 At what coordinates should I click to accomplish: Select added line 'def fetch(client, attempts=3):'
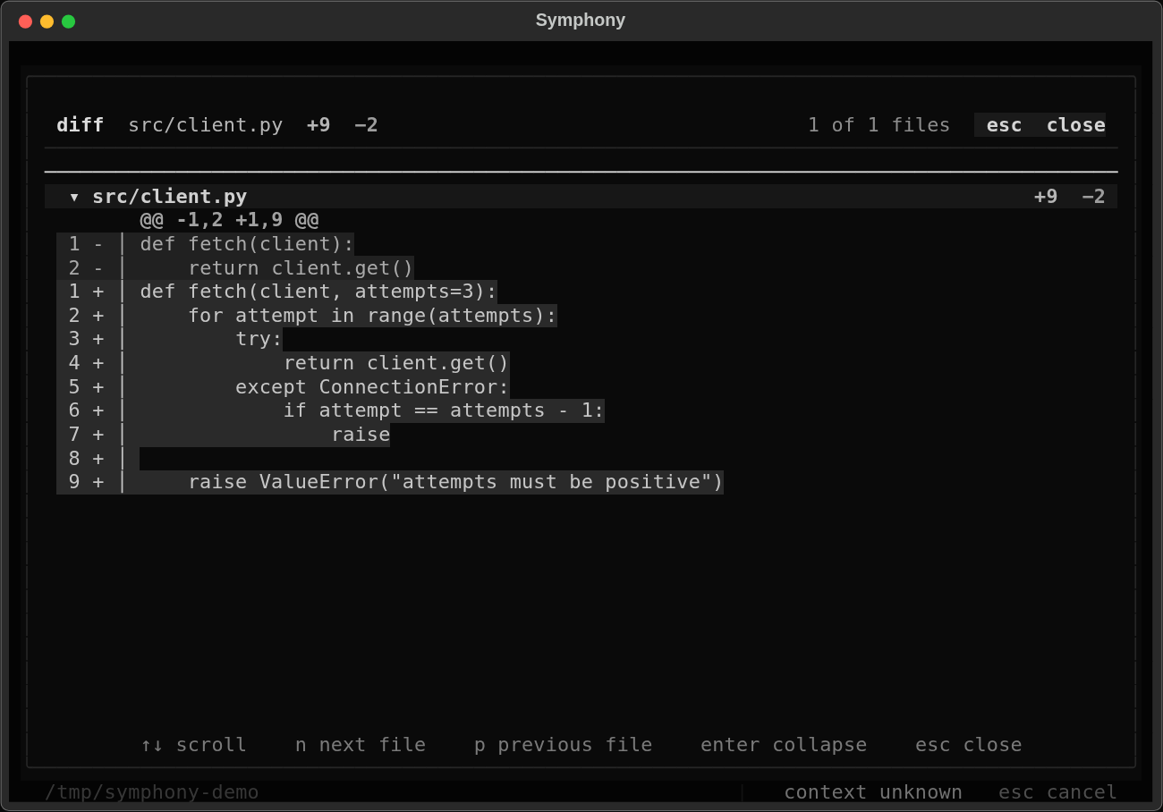click(x=276, y=292)
